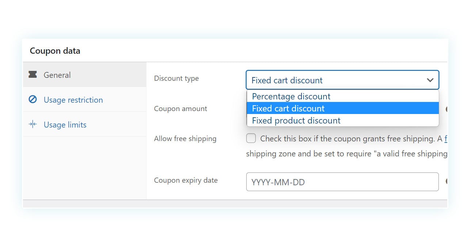Click the Coupon data panel heading

(55, 51)
